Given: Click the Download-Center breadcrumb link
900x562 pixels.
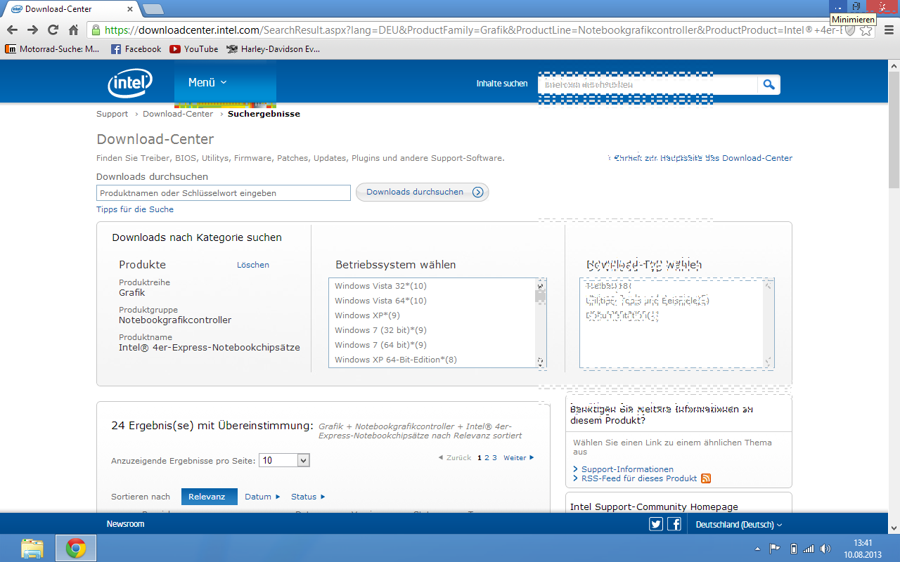Looking at the screenshot, I should [x=178, y=114].
